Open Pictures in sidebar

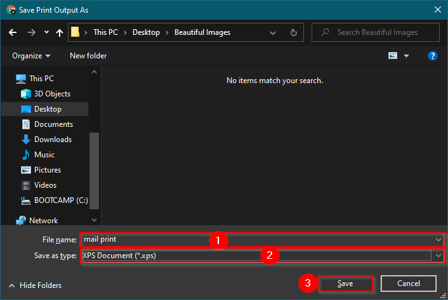tap(48, 170)
